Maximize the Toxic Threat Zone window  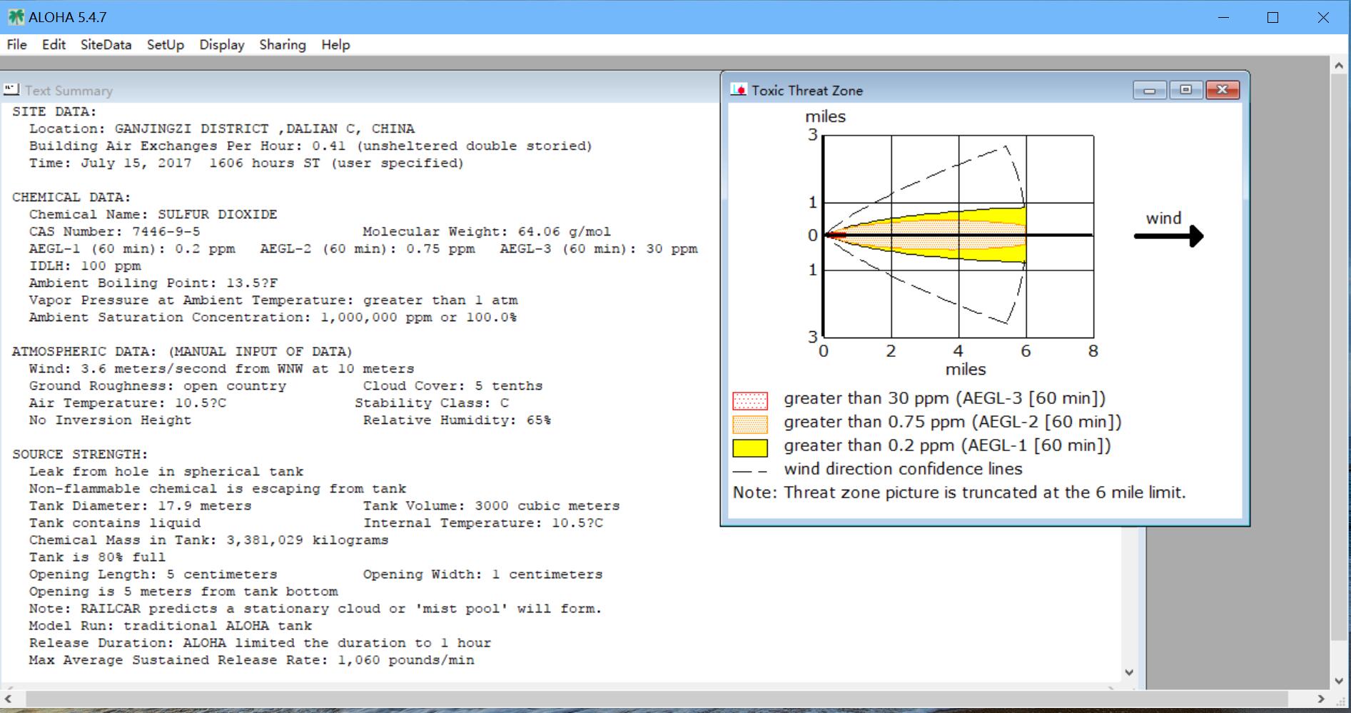(x=1186, y=90)
